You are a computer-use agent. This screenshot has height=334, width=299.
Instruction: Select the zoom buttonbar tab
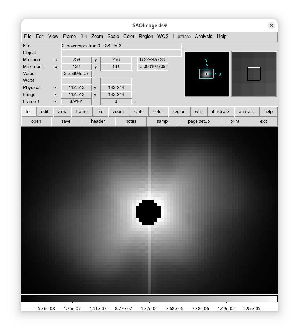point(118,112)
